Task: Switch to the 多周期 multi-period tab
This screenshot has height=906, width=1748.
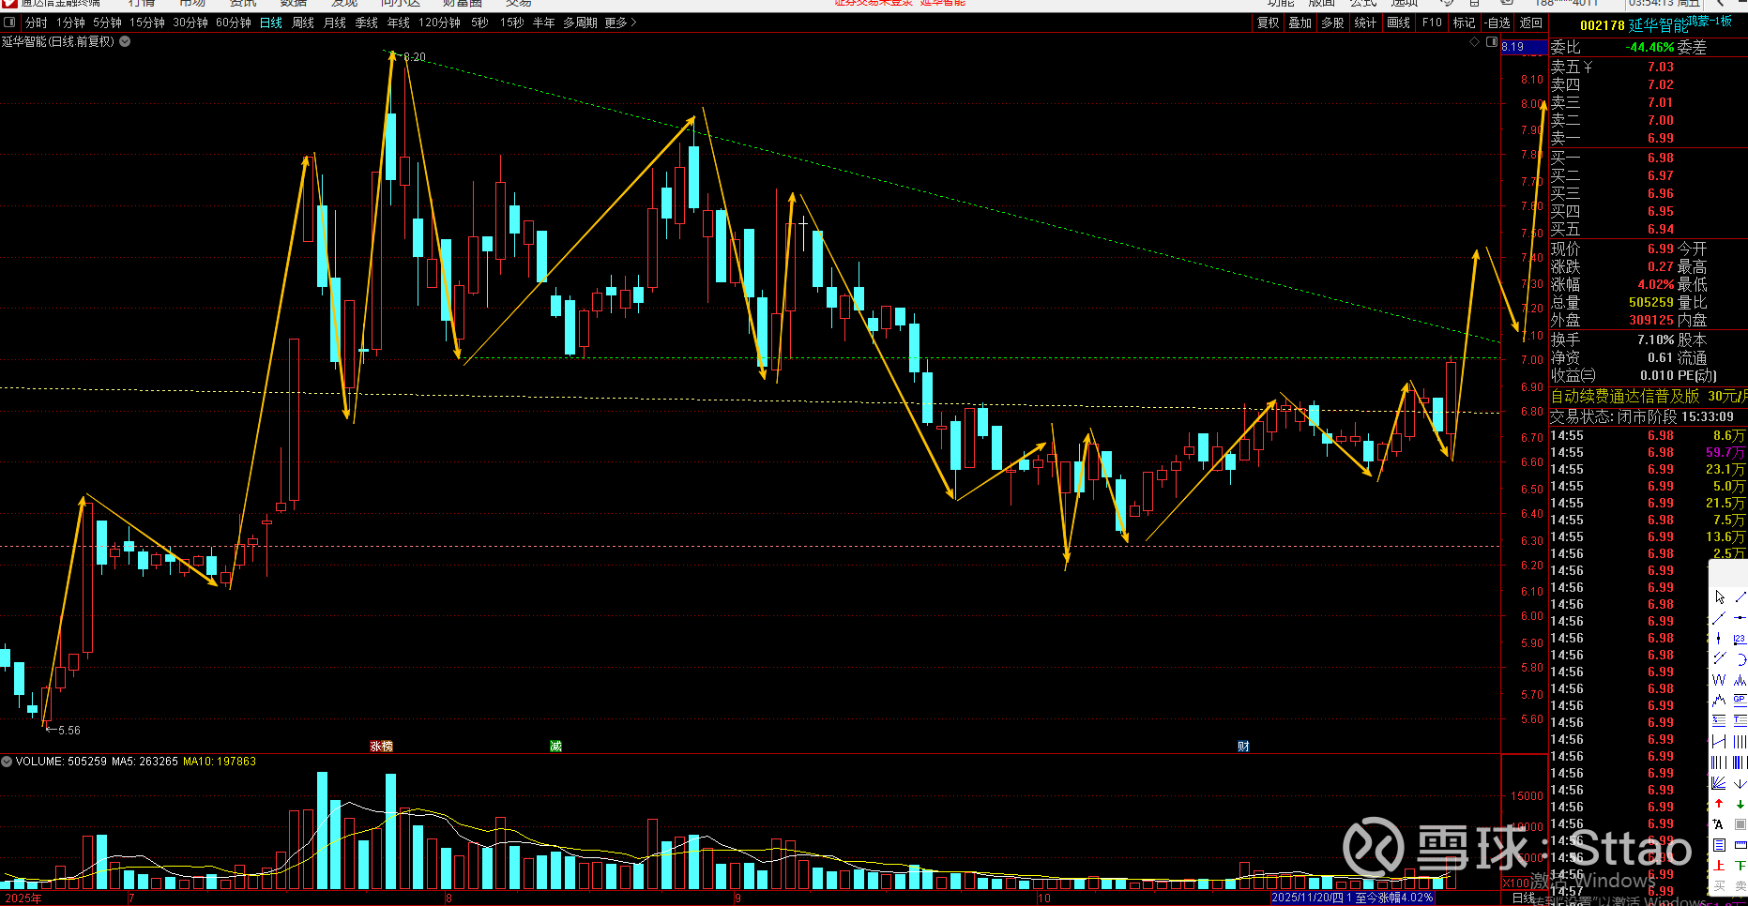Action: click(580, 23)
